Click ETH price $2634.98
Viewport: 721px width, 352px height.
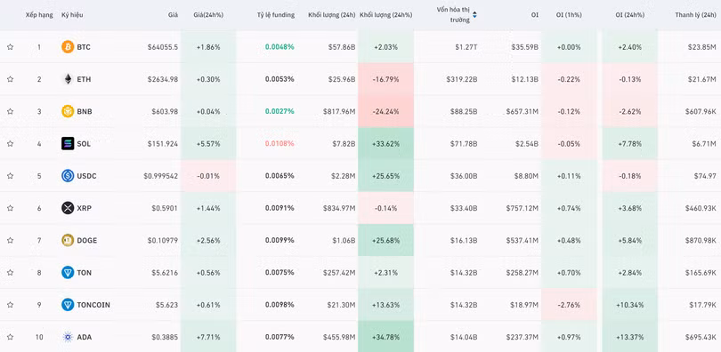click(x=163, y=79)
